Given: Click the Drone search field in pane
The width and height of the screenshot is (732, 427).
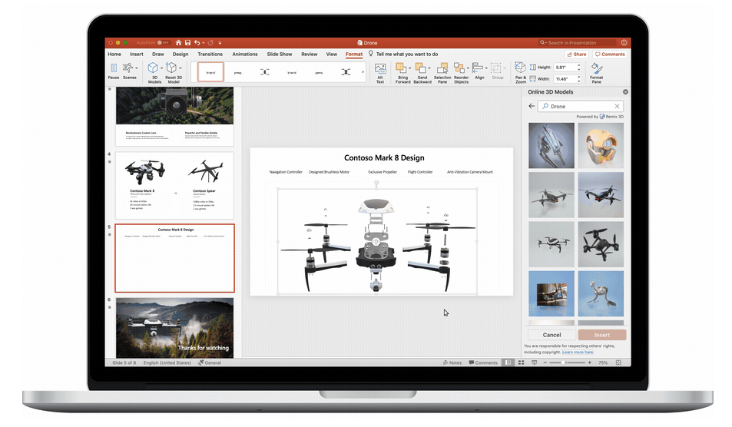Looking at the screenshot, I should pyautogui.click(x=580, y=107).
